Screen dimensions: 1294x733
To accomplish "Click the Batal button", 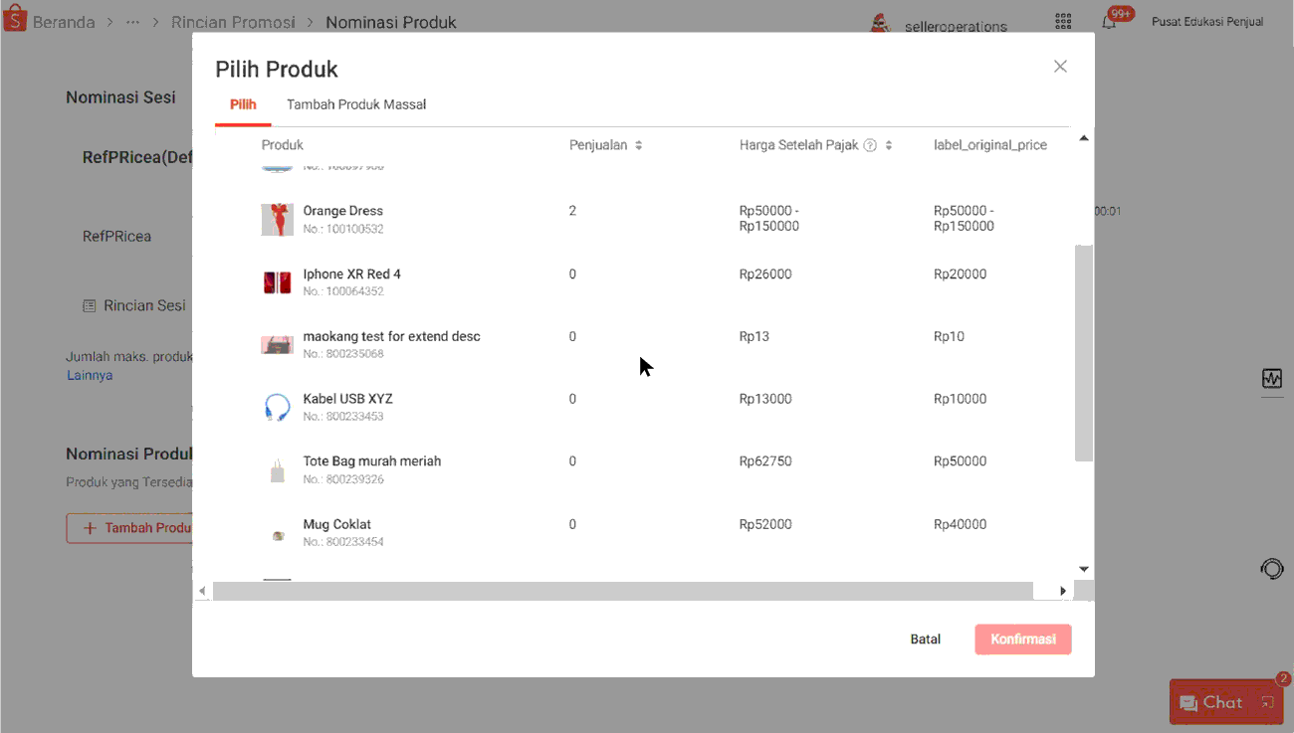I will (x=925, y=640).
